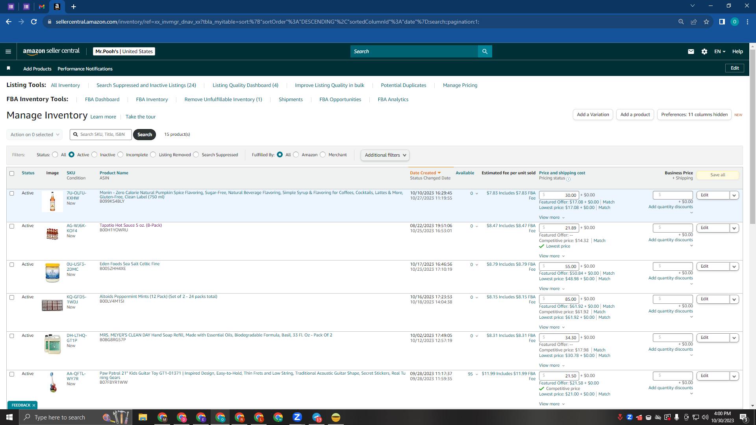Click the Add a Variation button
Viewport: 756px width, 425px height.
pyautogui.click(x=593, y=115)
